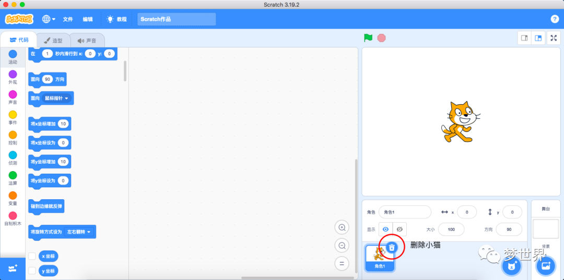Click the 大小 size field 100
The width and height of the screenshot is (564, 280).
[x=451, y=229]
